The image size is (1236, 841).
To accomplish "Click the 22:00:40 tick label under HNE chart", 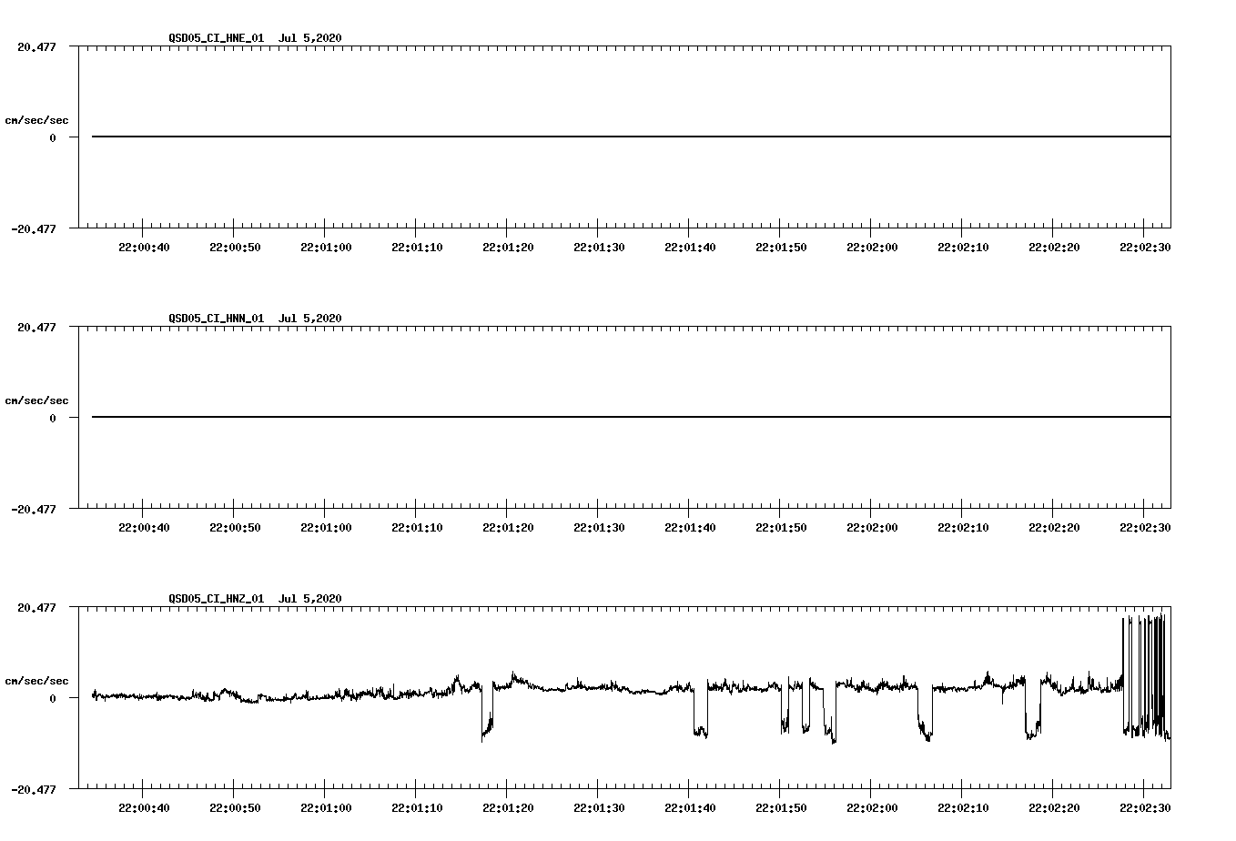I will [144, 247].
